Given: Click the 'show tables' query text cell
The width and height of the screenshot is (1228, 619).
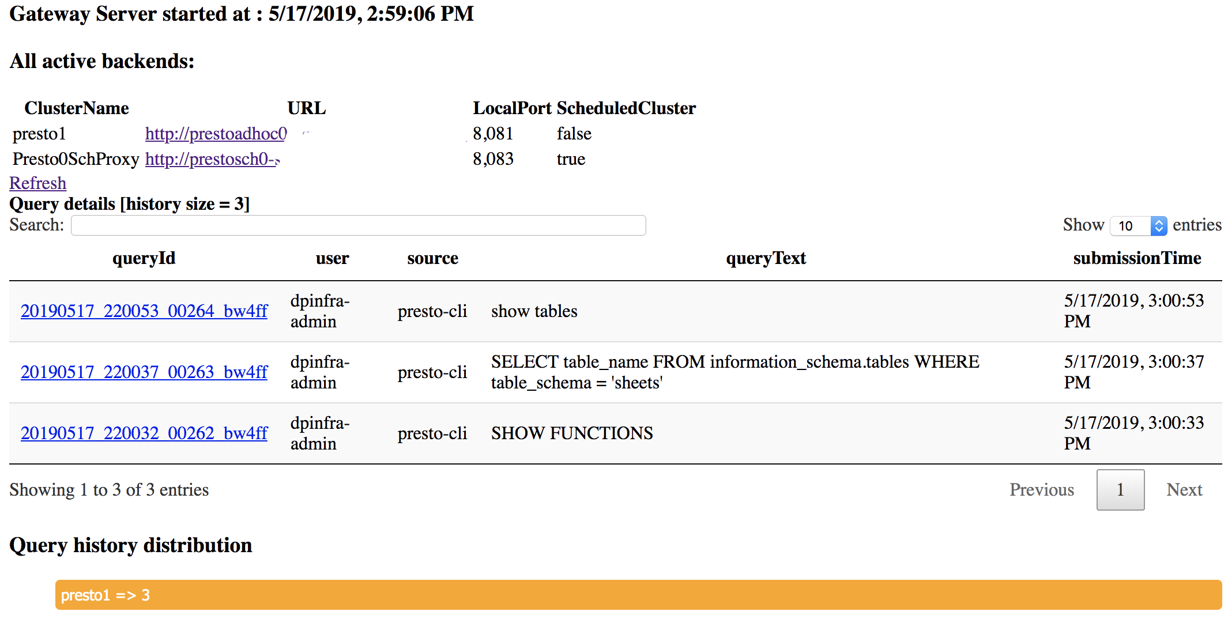Looking at the screenshot, I should click(x=534, y=311).
